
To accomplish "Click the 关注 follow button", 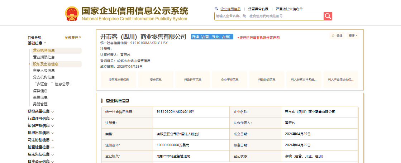I will (337, 35).
